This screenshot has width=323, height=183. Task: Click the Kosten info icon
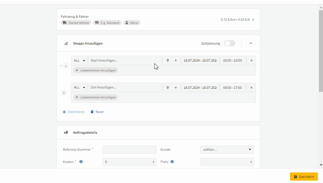click(x=81, y=162)
